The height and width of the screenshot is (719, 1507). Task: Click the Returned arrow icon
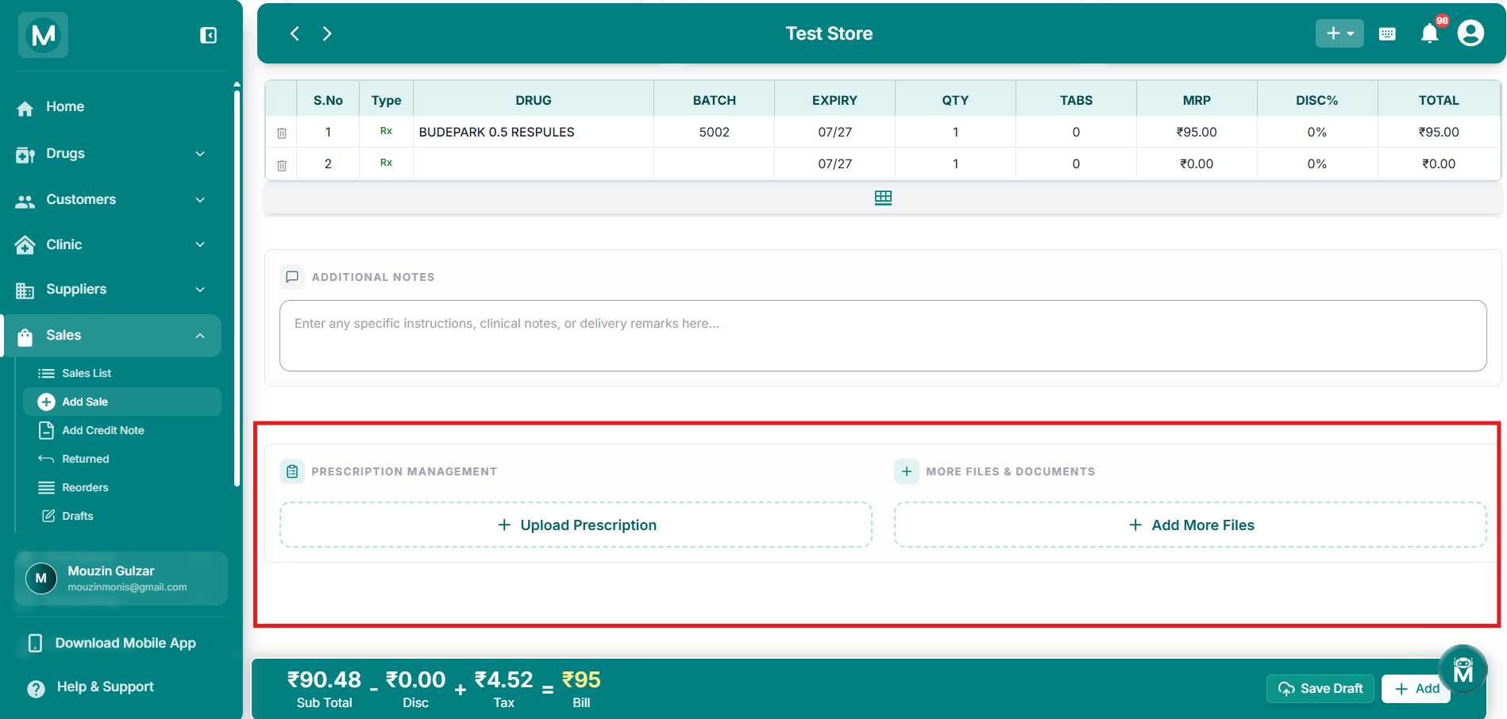pos(46,459)
